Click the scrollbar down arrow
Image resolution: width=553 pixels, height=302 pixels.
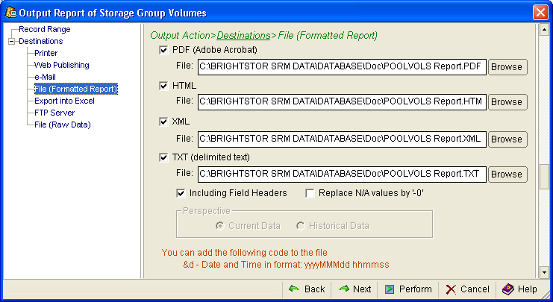544,272
